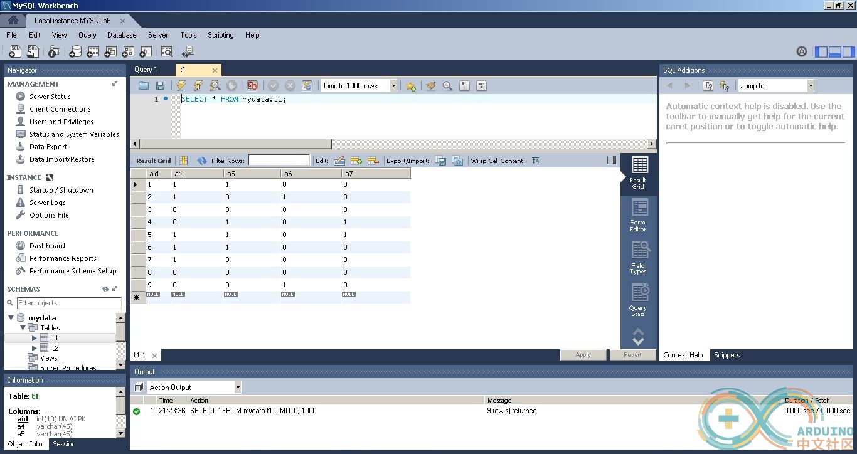Screen dimensions: 857x454
Task: Expand result panel chevrons below Query Stats
Action: point(638,337)
